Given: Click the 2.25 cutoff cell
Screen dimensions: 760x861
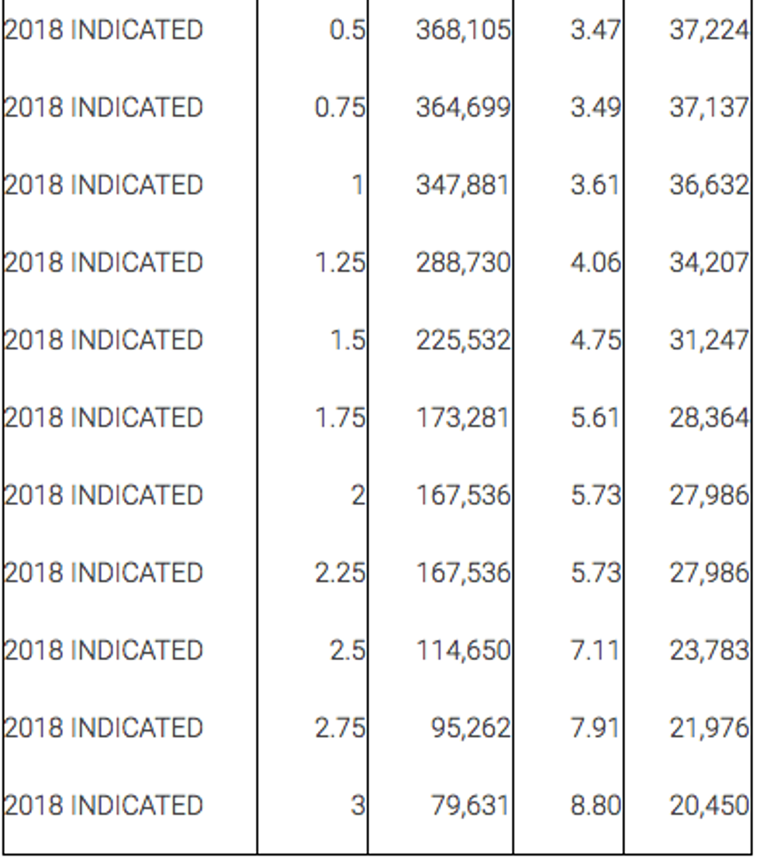Looking at the screenshot, I should 340,572.
